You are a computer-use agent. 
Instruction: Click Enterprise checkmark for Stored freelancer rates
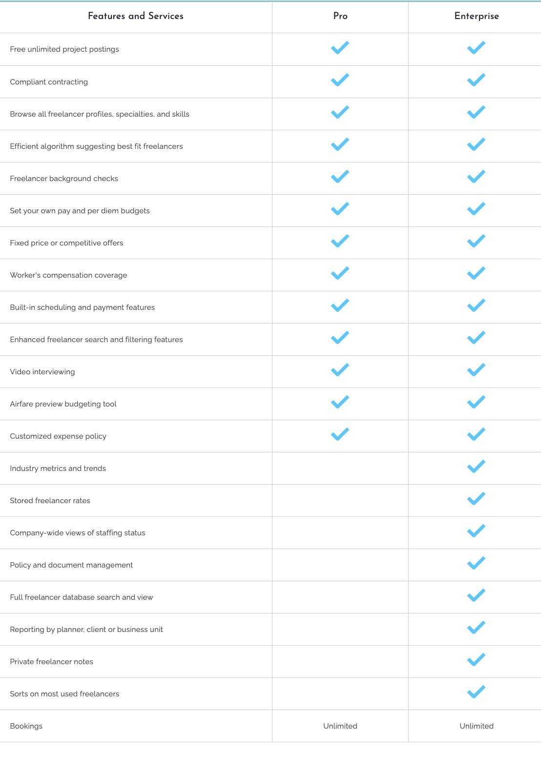[476, 499]
